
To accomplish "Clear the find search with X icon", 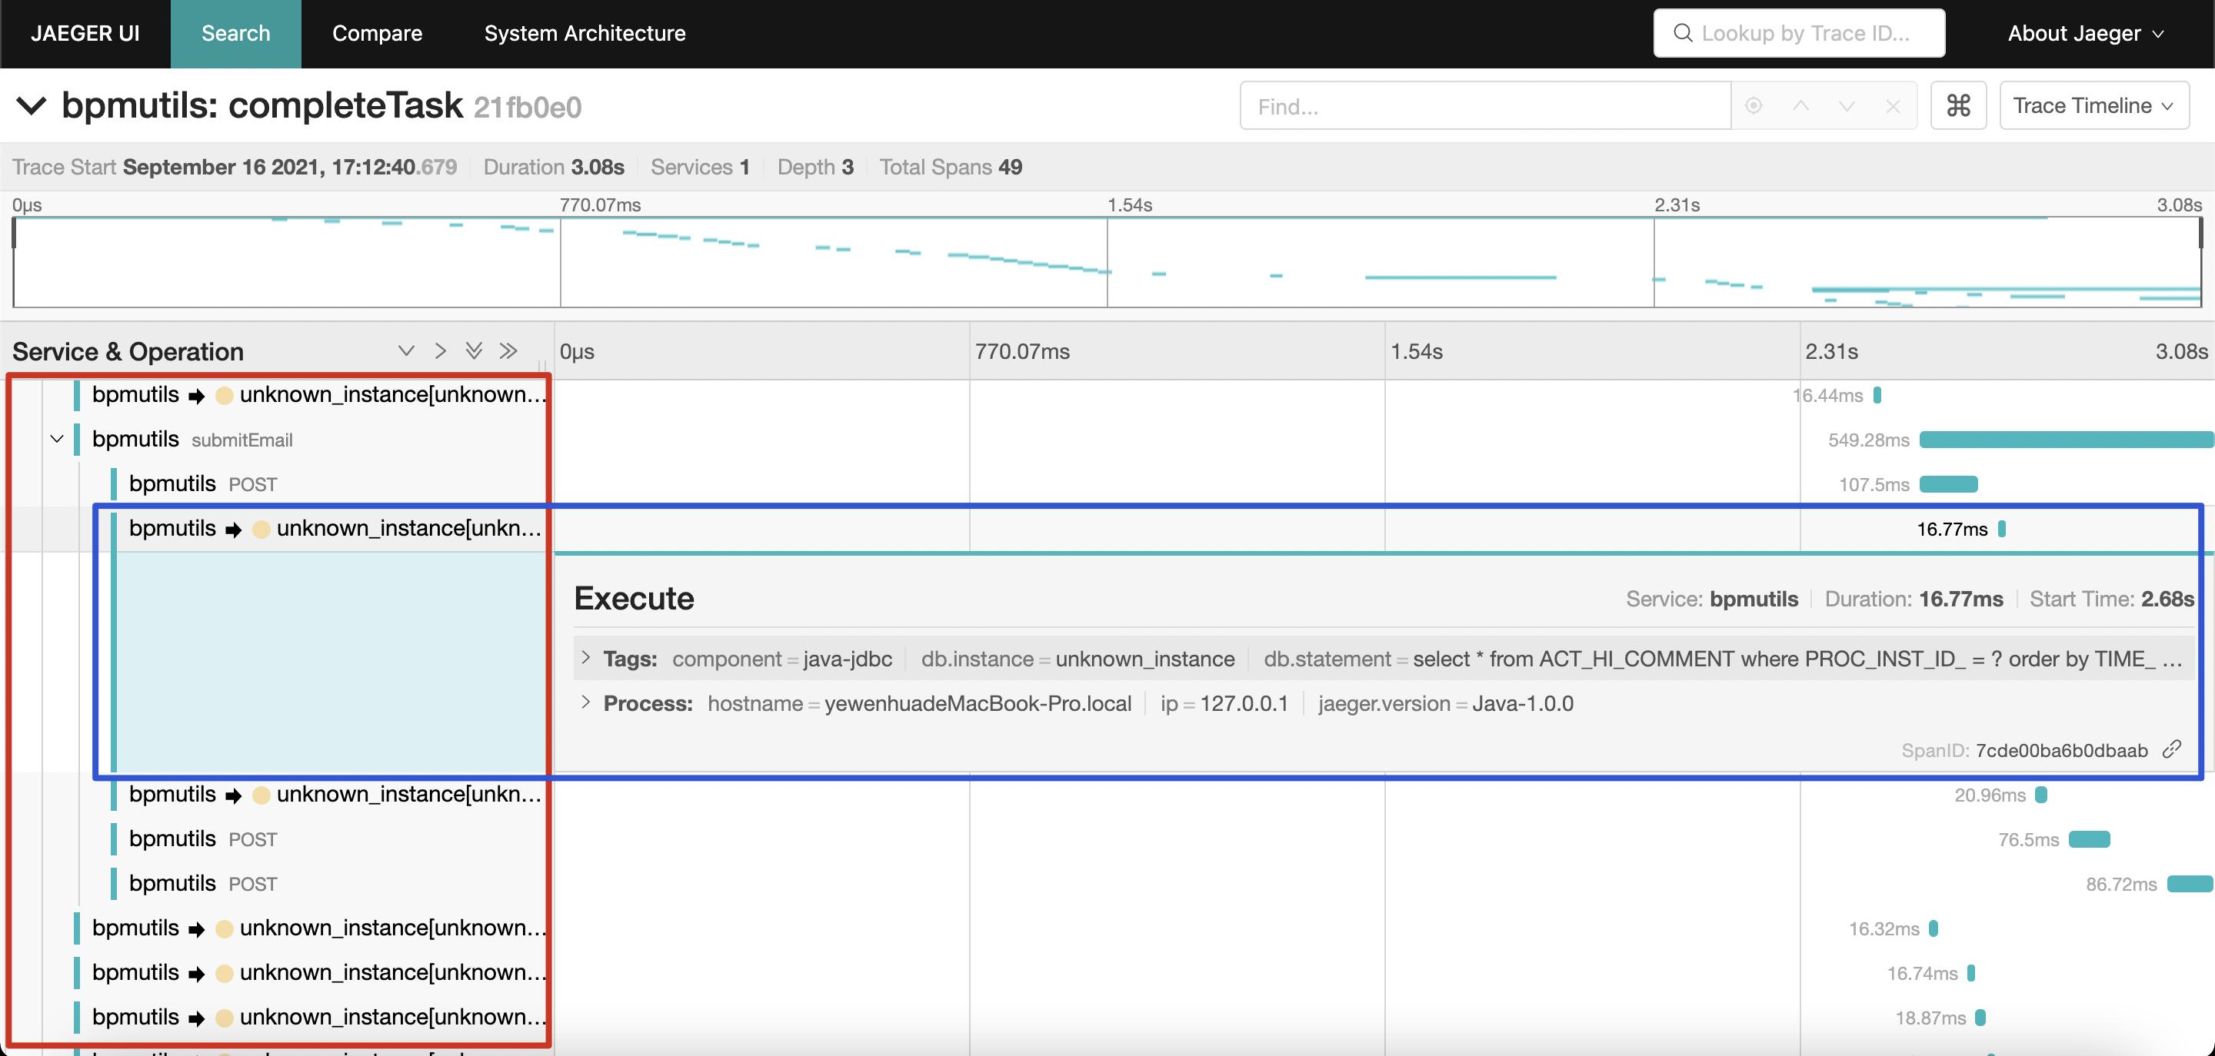I will [x=1893, y=106].
